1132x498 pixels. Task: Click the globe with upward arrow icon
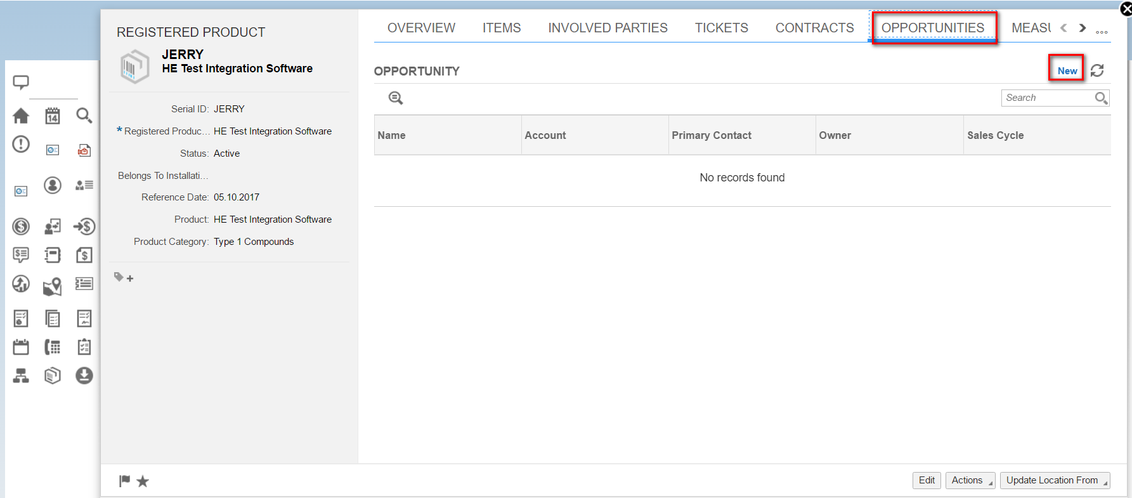[21, 284]
